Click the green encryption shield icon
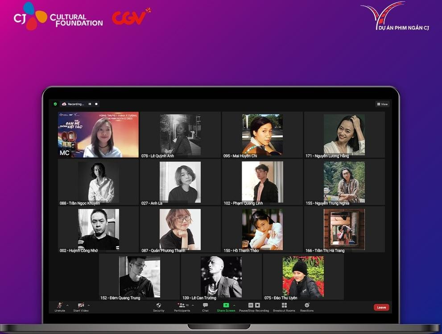Image resolution: width=442 pixels, height=334 pixels. point(55,104)
